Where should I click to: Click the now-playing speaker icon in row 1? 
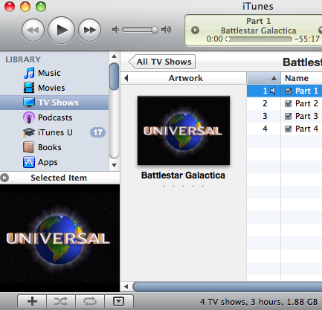(x=273, y=91)
